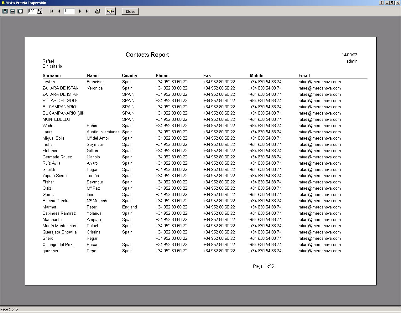Switch to page width view icon
Viewport: 401px width, 313px height.
(x=13, y=11)
